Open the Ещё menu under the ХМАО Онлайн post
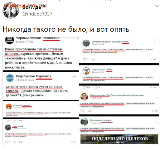Viewport: 160px width, 149px height. (x=22, y=142)
